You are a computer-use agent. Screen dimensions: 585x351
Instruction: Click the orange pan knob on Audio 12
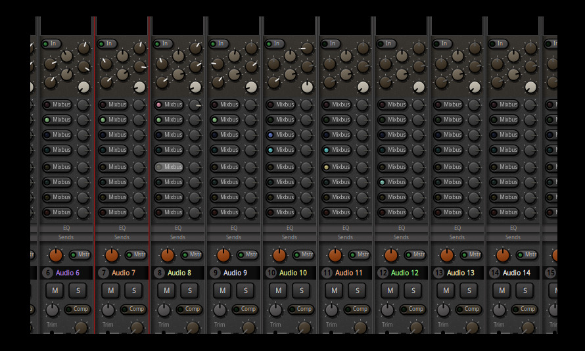pos(391,255)
